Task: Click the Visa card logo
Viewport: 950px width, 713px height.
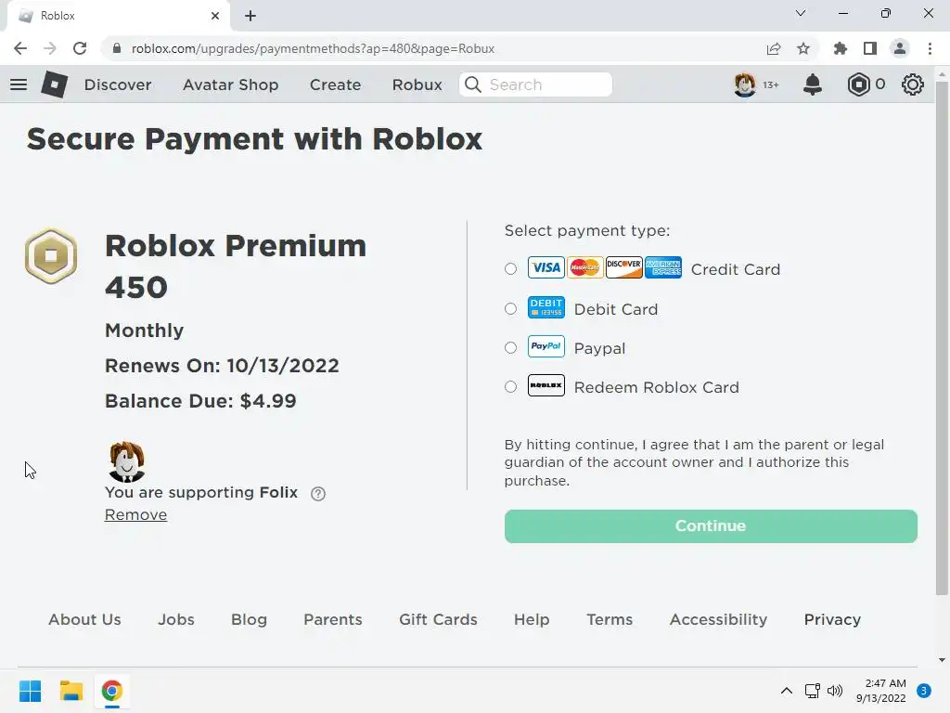Action: [x=546, y=267]
